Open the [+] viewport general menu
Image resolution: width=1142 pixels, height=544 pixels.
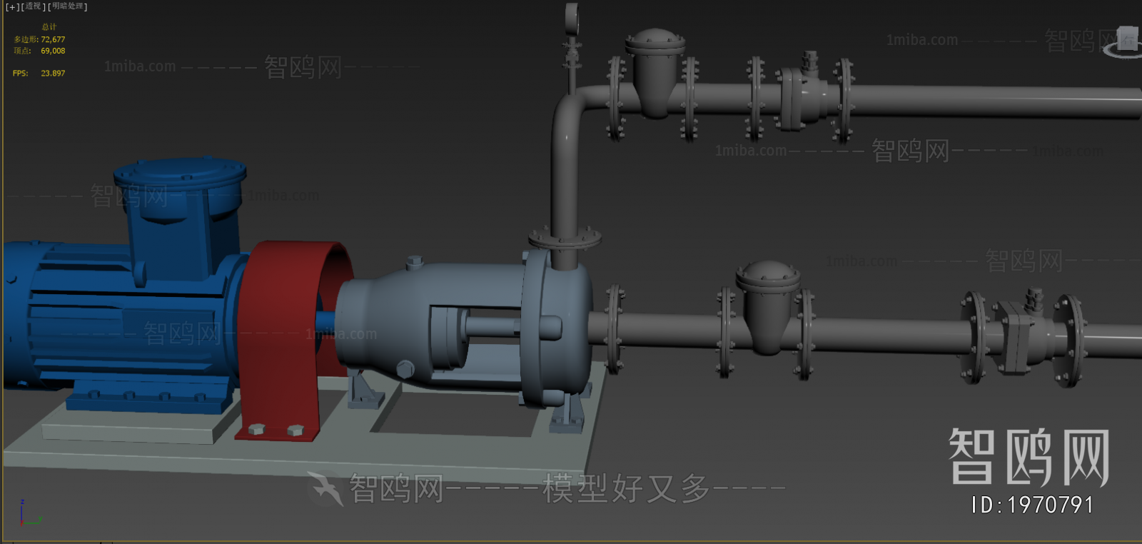(12, 6)
